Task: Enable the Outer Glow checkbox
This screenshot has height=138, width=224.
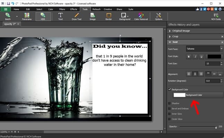Action: [170, 119]
